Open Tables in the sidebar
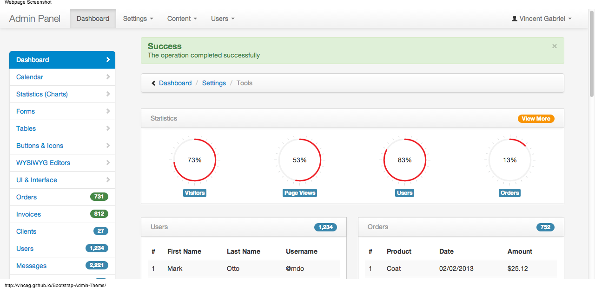595x288 pixels. 62,128
